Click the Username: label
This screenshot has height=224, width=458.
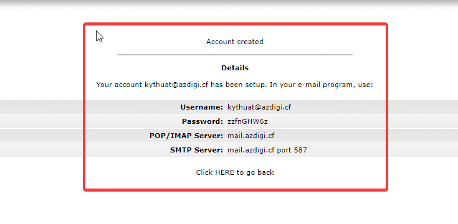click(x=201, y=107)
